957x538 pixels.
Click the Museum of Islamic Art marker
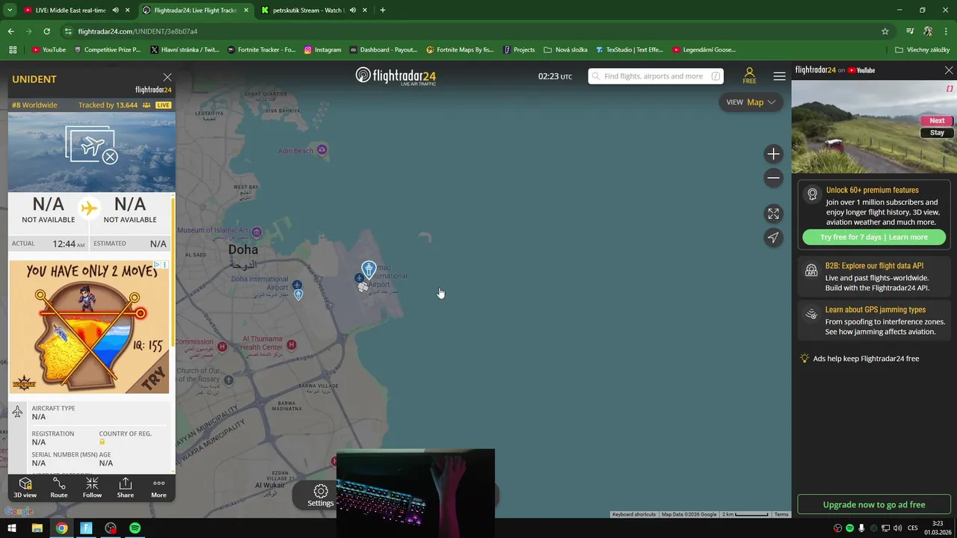[256, 232]
